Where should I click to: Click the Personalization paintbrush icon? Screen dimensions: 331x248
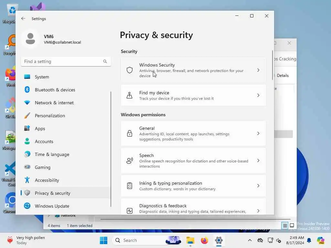click(27, 116)
